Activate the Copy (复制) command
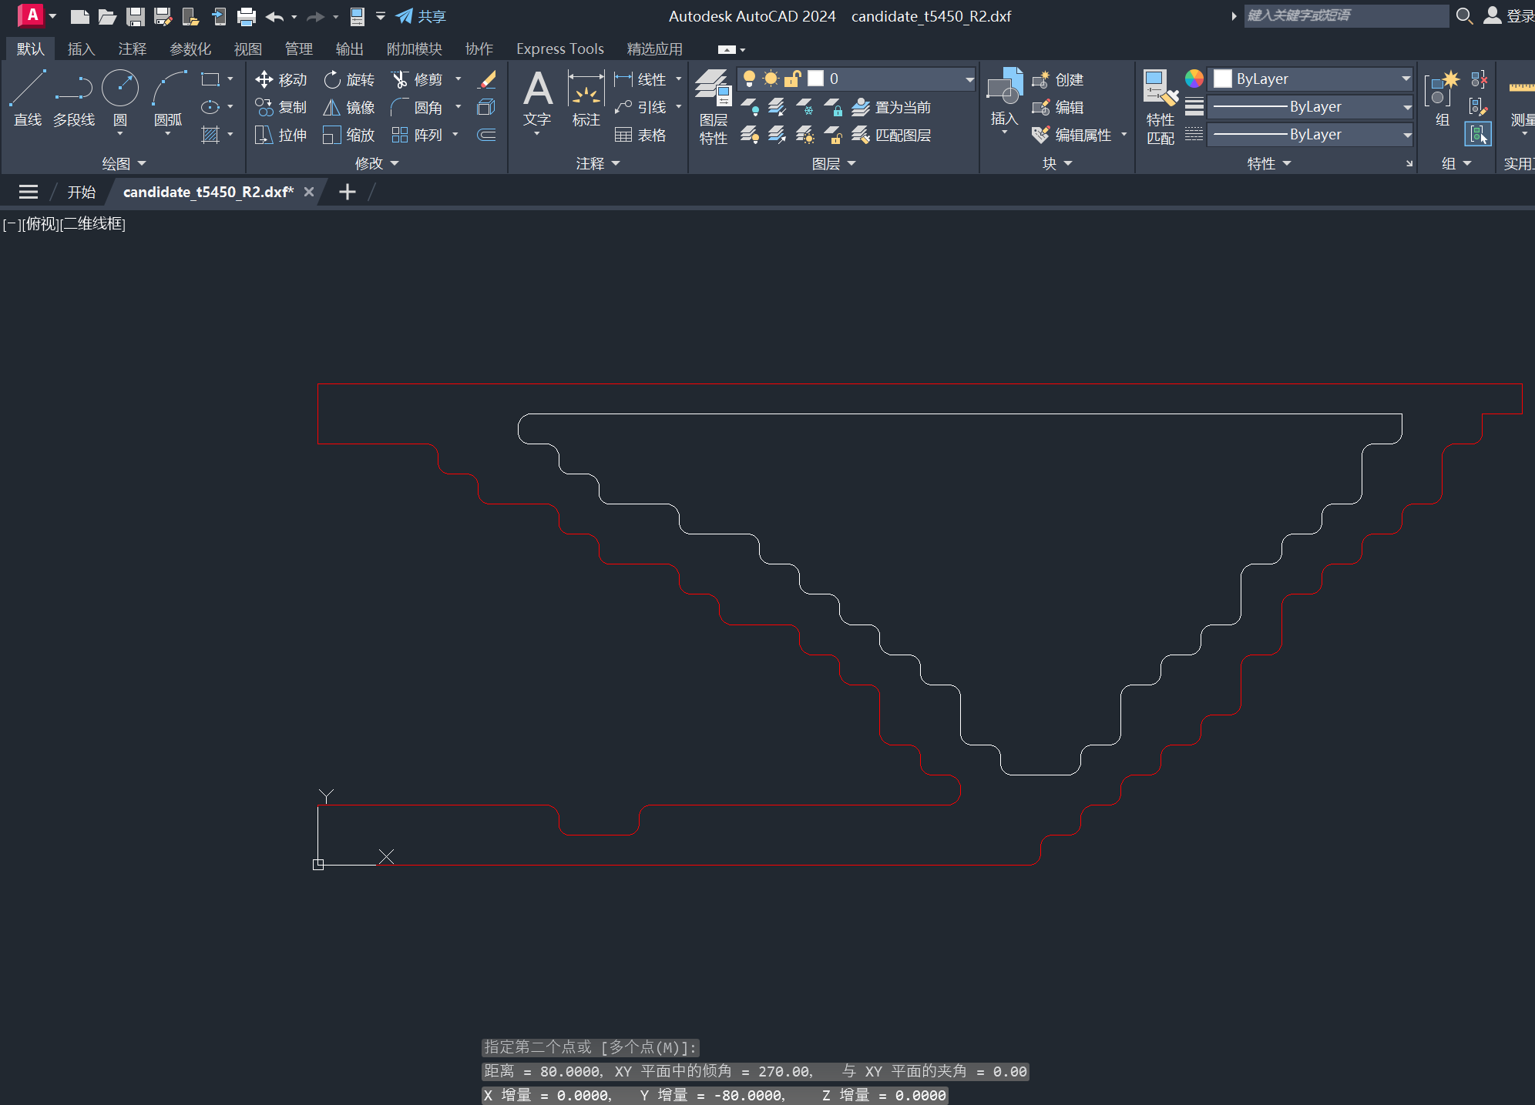1535x1105 pixels. point(281,107)
